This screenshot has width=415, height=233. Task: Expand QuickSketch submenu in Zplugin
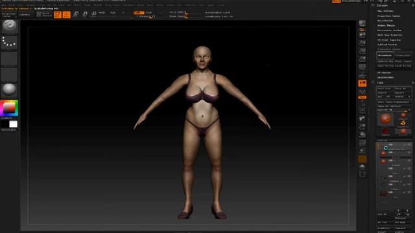click(x=385, y=21)
